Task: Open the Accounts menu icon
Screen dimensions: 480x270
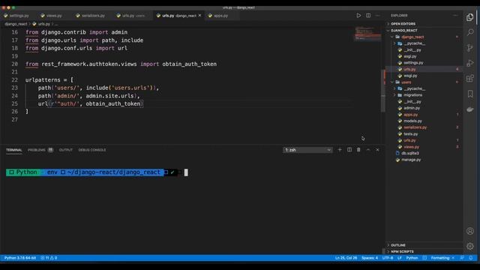Action: pyautogui.click(x=470, y=231)
